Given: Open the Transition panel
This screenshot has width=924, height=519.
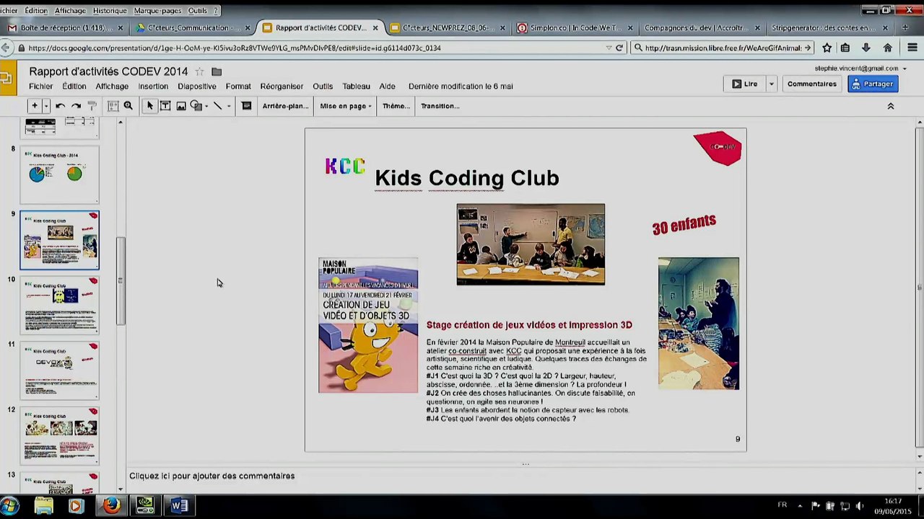Looking at the screenshot, I should click(440, 106).
